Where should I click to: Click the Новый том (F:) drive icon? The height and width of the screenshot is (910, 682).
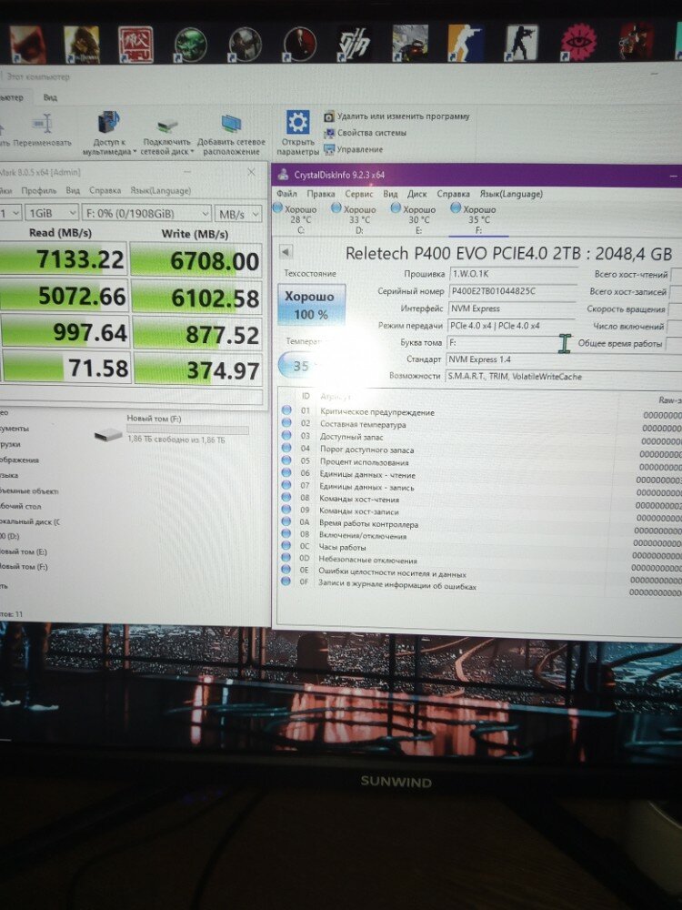(108, 434)
